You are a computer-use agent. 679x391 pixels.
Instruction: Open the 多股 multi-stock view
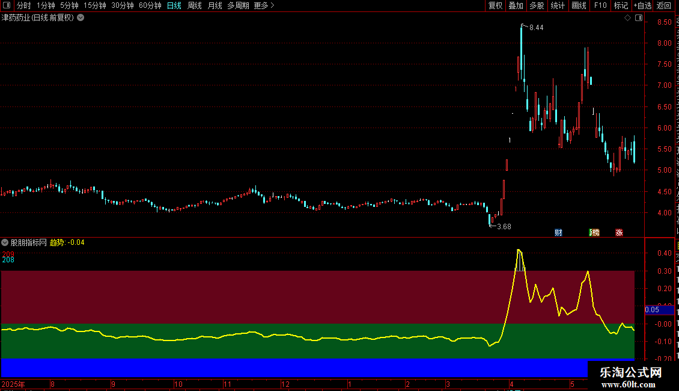(537, 5)
